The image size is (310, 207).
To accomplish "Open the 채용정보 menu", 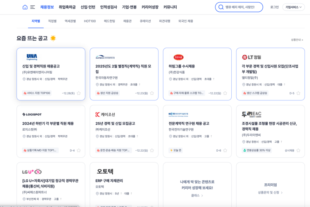I will click(x=47, y=7).
